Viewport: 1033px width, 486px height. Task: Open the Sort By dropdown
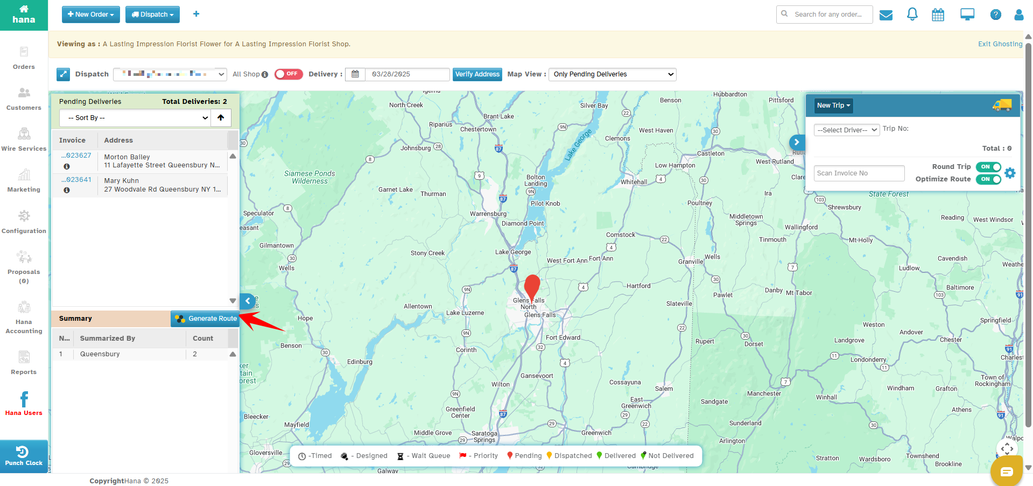[135, 118]
